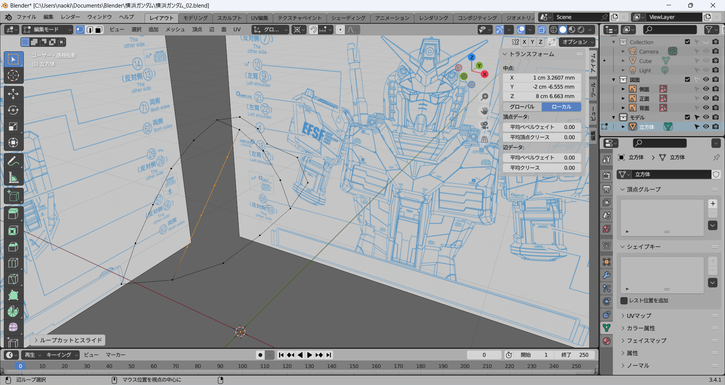This screenshot has height=385, width=725.
Task: Switch to the モデリング workspace tab
Action: pos(195,18)
